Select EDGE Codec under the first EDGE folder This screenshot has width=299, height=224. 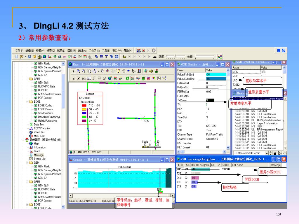coord(45,106)
